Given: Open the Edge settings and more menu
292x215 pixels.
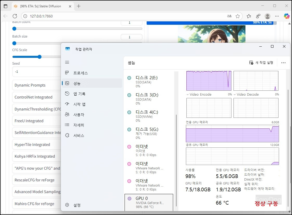Looking at the screenshot, I should 277,16.
